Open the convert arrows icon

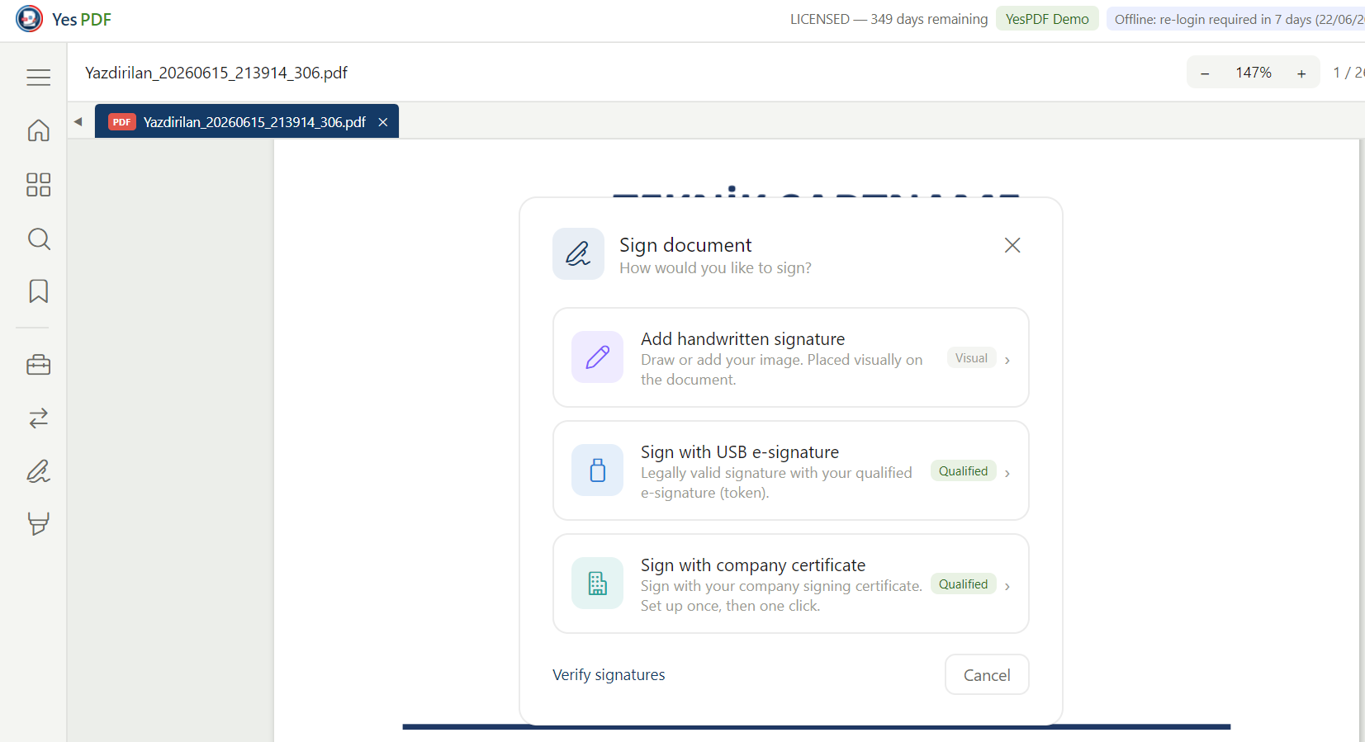[x=38, y=418]
